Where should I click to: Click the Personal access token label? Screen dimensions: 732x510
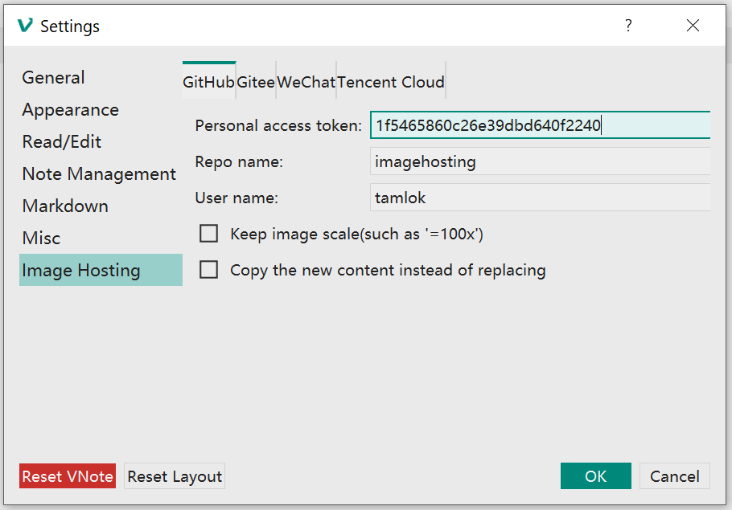pos(278,125)
